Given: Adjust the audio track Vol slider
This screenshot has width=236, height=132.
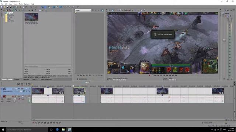Looking at the screenshot, I should click(x=15, y=99).
